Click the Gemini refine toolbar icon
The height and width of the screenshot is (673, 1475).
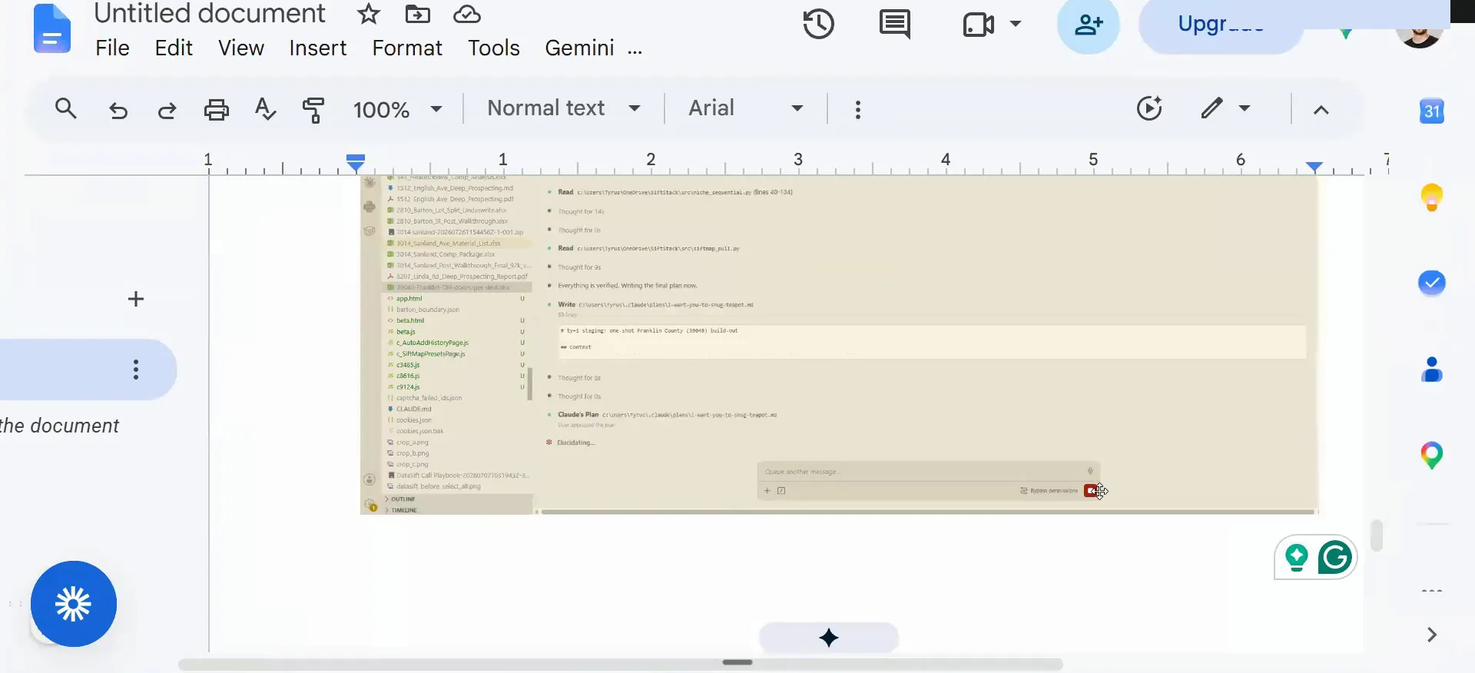(1149, 108)
